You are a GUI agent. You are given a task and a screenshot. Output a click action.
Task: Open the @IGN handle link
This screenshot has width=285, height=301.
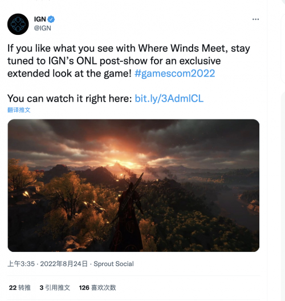43,28
